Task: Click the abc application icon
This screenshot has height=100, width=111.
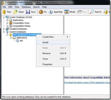Action: [18, 41]
